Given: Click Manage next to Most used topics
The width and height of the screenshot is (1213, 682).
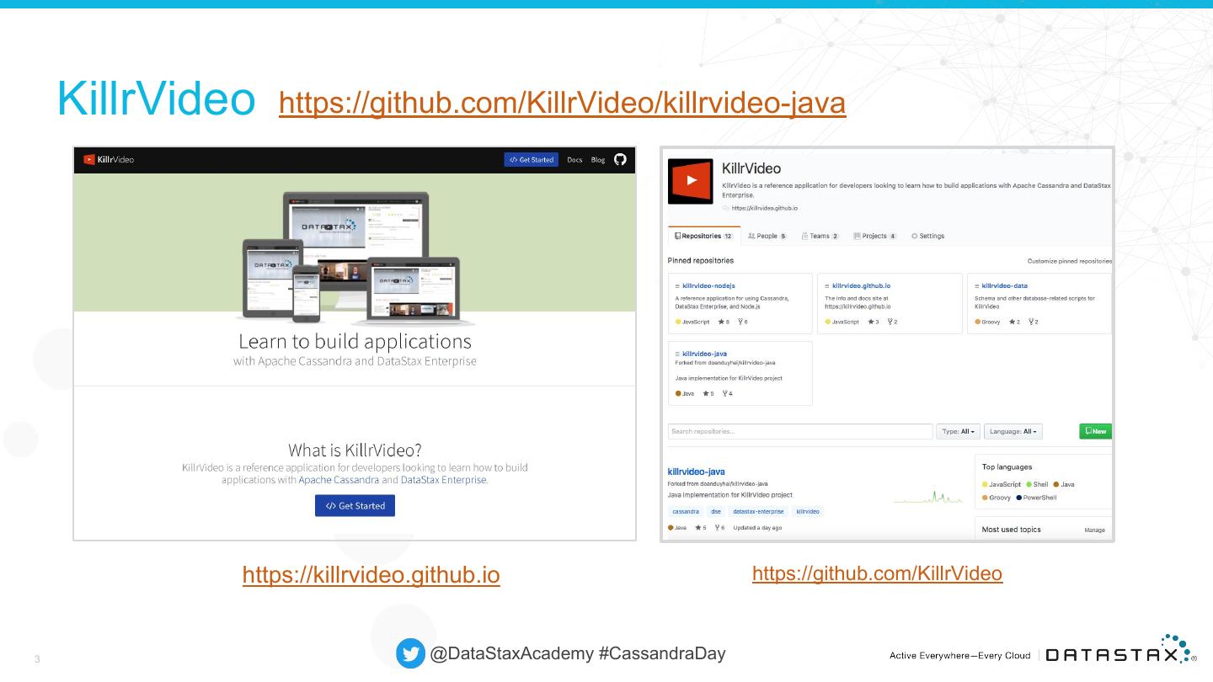Looking at the screenshot, I should (x=1094, y=530).
